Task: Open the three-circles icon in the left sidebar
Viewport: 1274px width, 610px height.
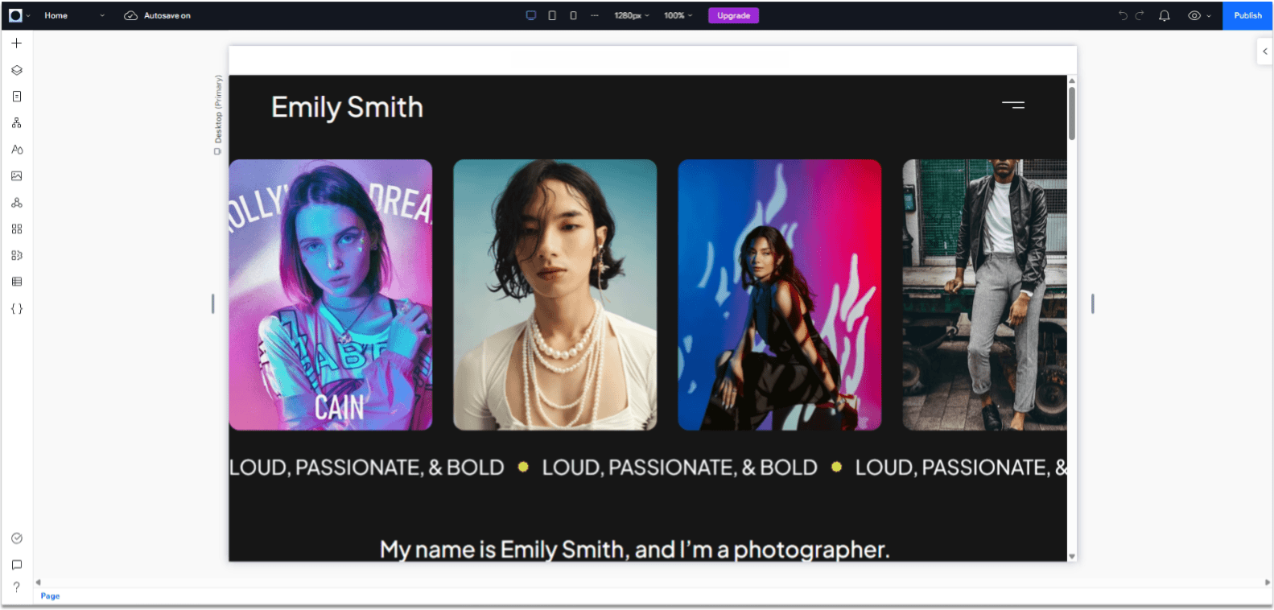Action: point(16,203)
